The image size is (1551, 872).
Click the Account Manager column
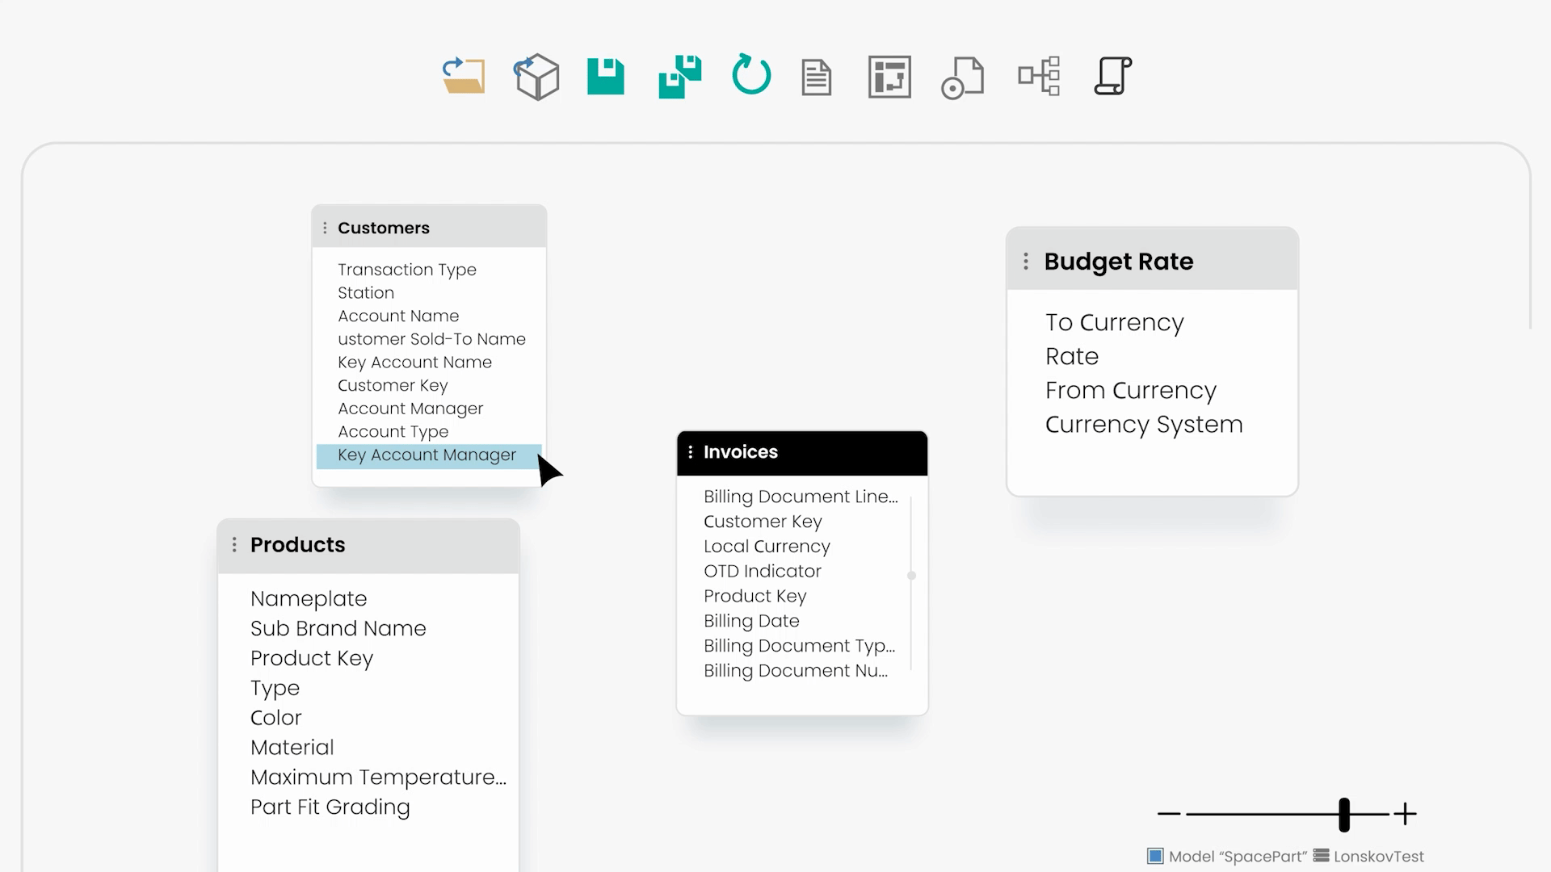coord(410,409)
